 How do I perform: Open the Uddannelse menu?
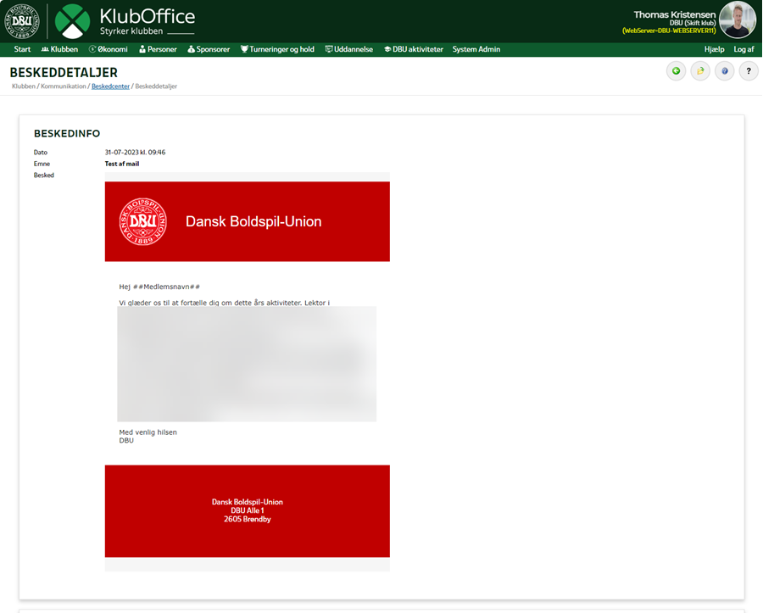click(349, 49)
